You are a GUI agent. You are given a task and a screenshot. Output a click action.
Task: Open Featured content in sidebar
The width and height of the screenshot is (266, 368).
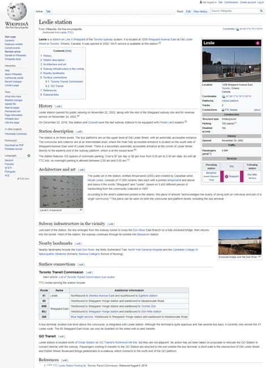pos(14,44)
